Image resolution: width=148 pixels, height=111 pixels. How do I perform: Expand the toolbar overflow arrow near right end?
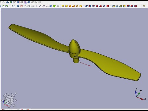141,6
